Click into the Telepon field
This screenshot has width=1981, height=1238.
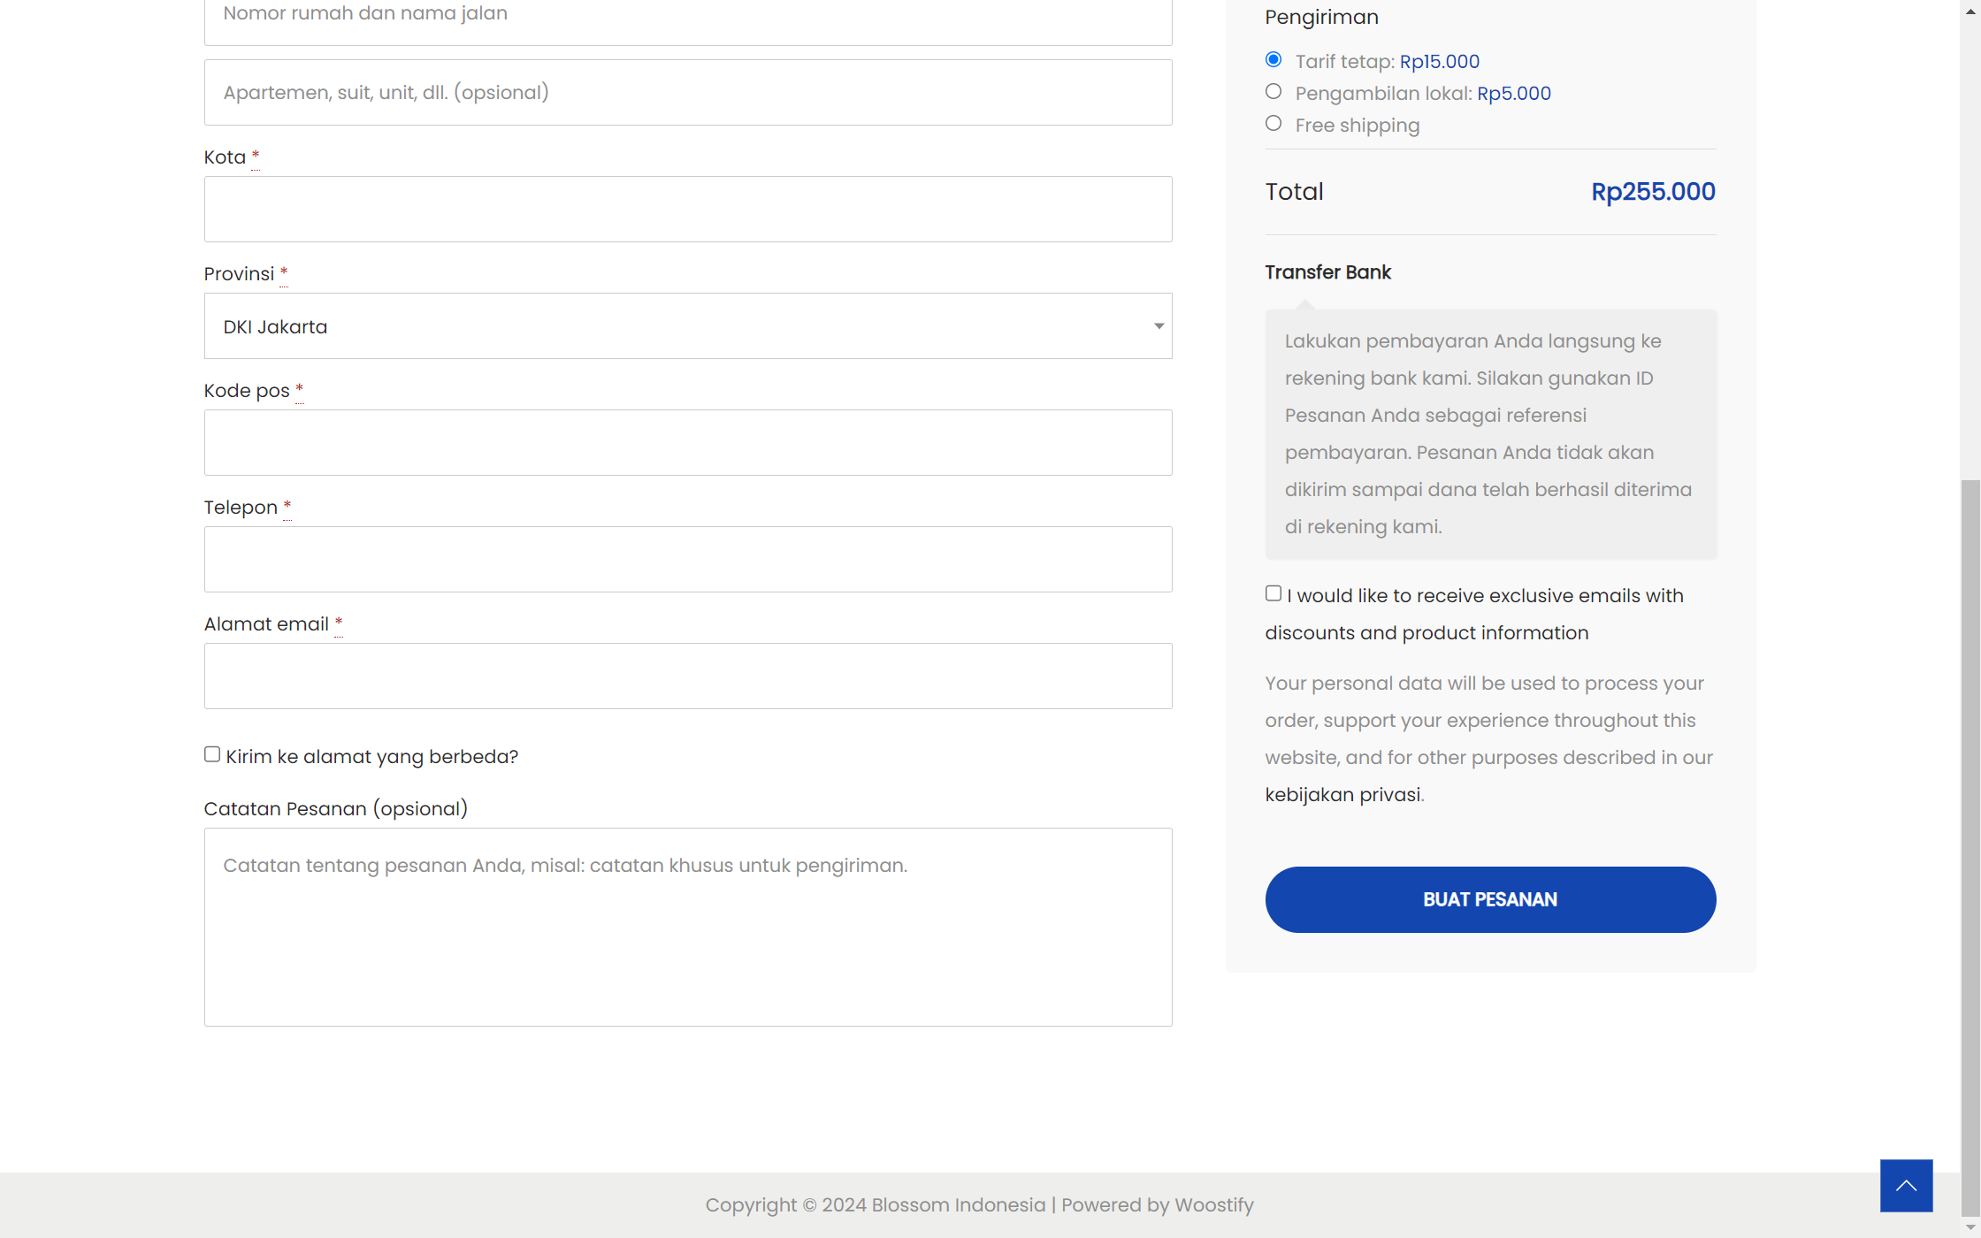[x=688, y=560]
